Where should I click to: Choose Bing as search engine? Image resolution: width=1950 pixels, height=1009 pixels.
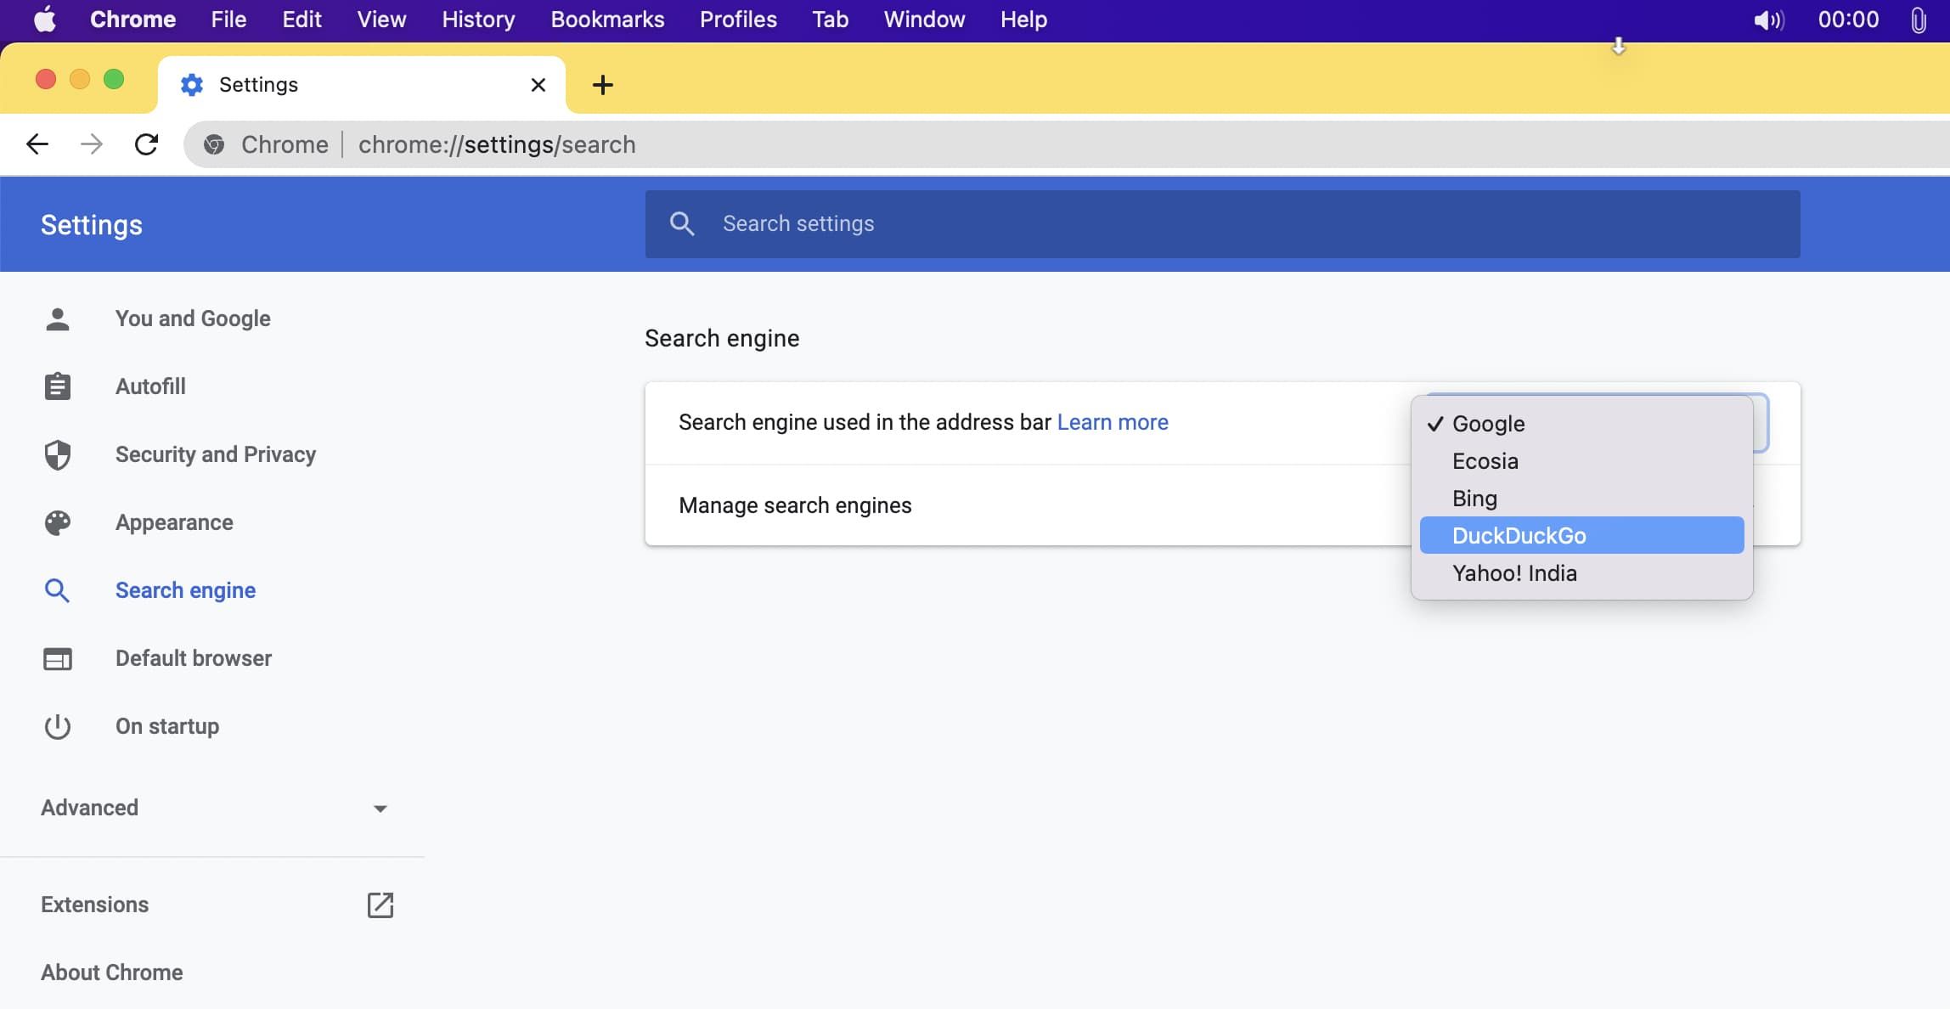pyautogui.click(x=1581, y=498)
